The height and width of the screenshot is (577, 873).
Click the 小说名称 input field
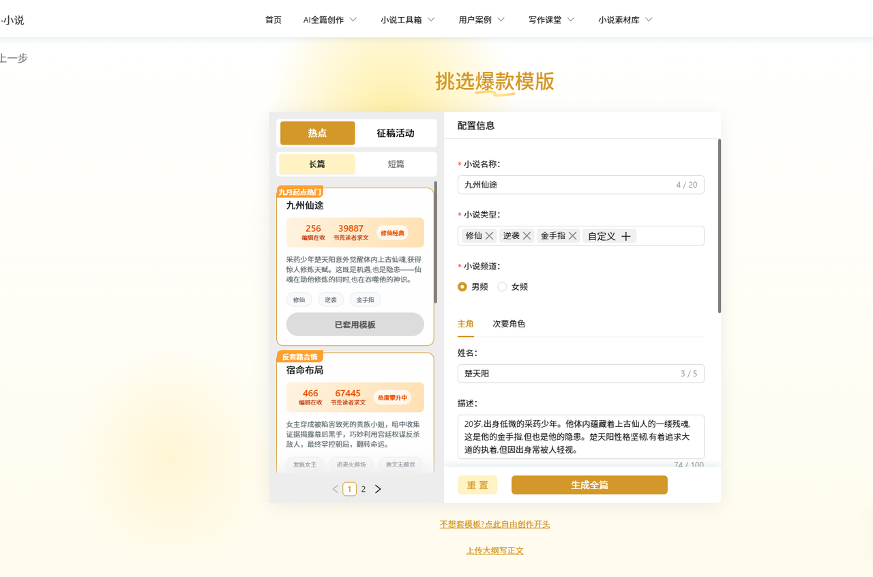581,185
